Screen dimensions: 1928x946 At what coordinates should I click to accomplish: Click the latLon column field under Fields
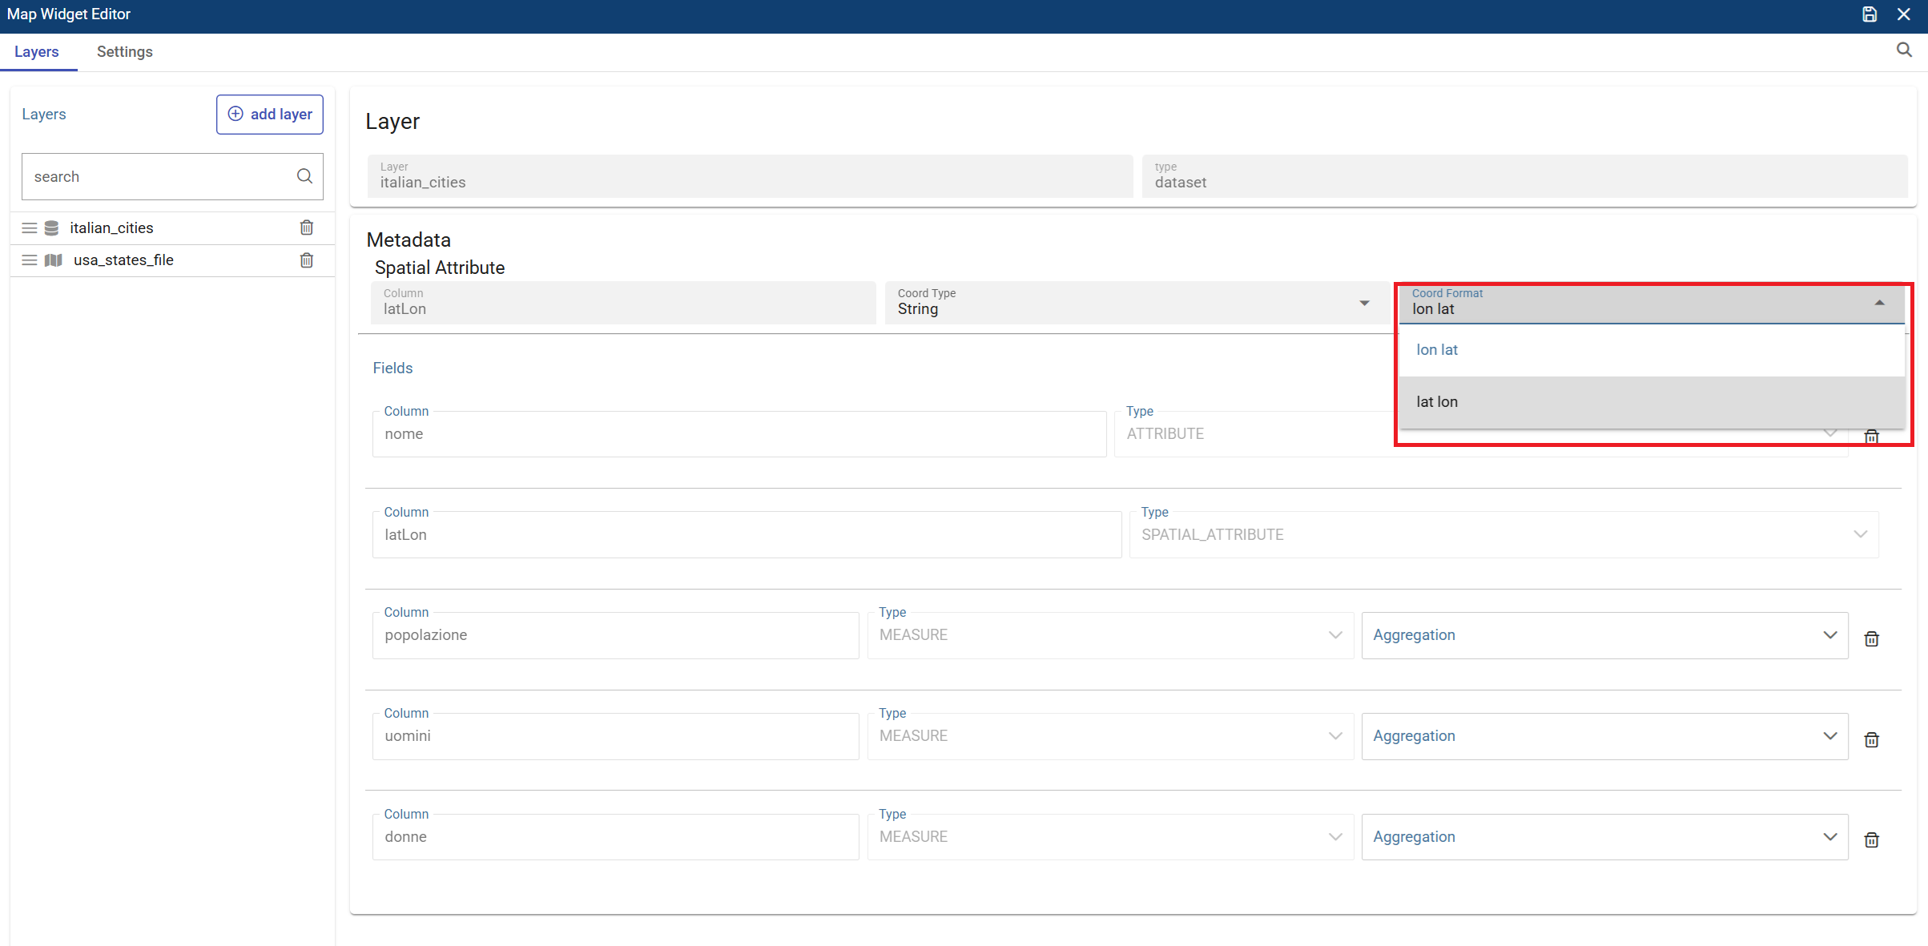(747, 535)
